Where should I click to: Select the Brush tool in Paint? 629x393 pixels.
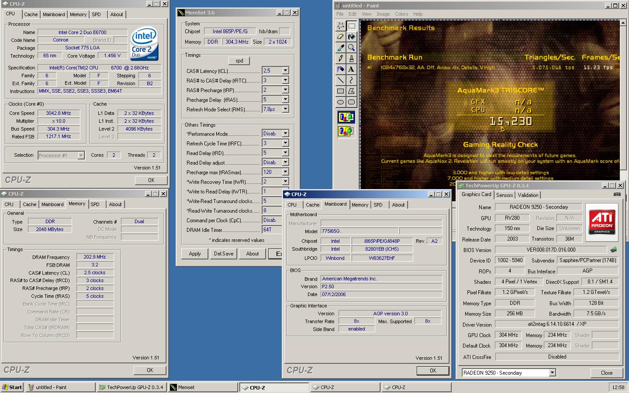(x=351, y=59)
